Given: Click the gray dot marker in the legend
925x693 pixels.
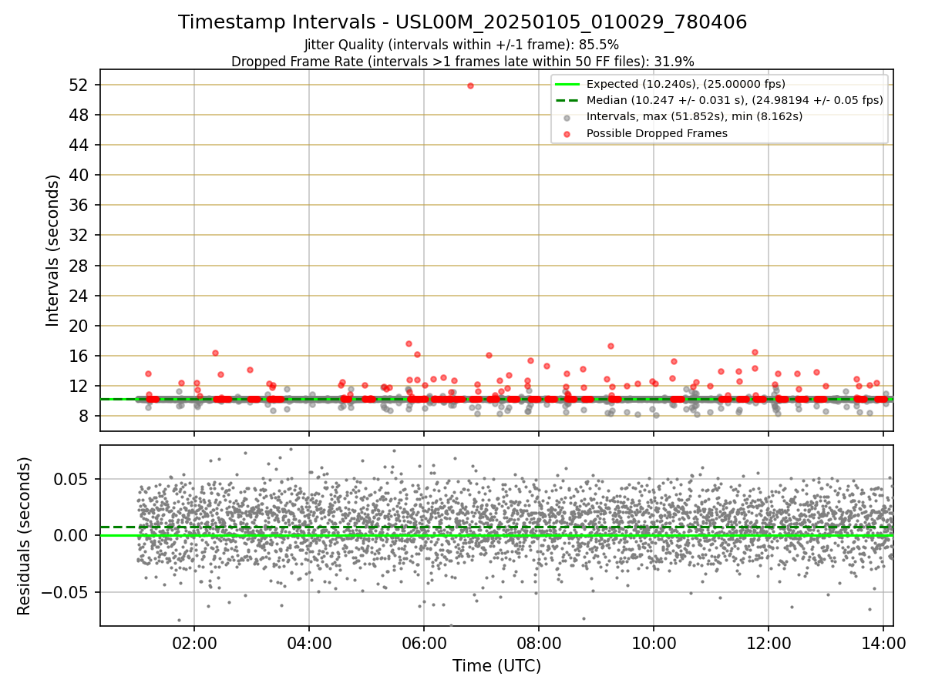Looking at the screenshot, I should coord(567,117).
